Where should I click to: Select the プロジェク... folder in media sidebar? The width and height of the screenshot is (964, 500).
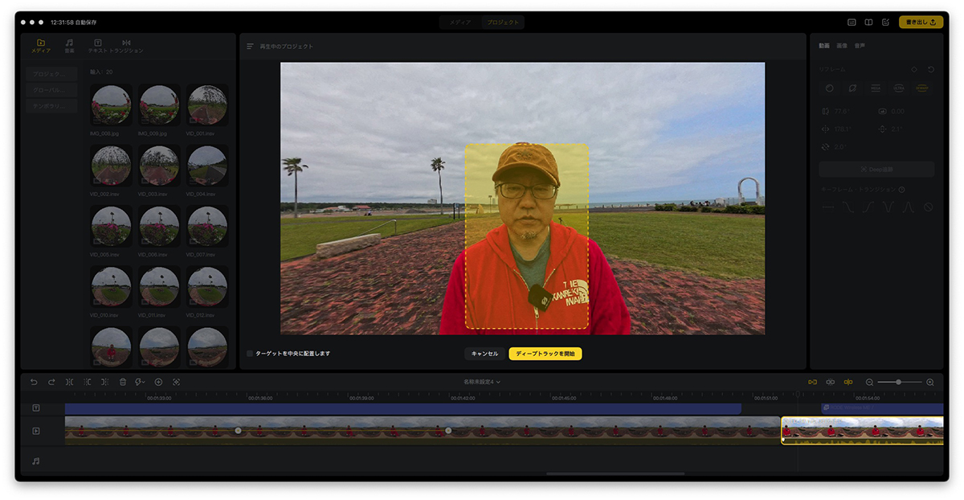coord(51,73)
